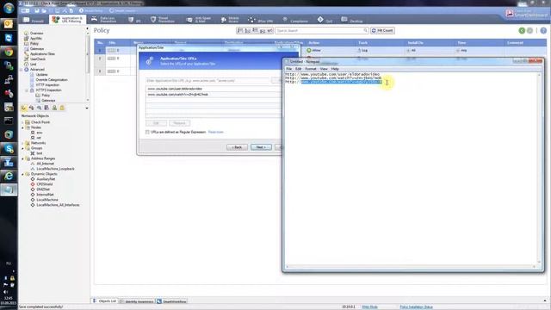Open the QoS tab
The image size is (551, 310).
pos(325,20)
